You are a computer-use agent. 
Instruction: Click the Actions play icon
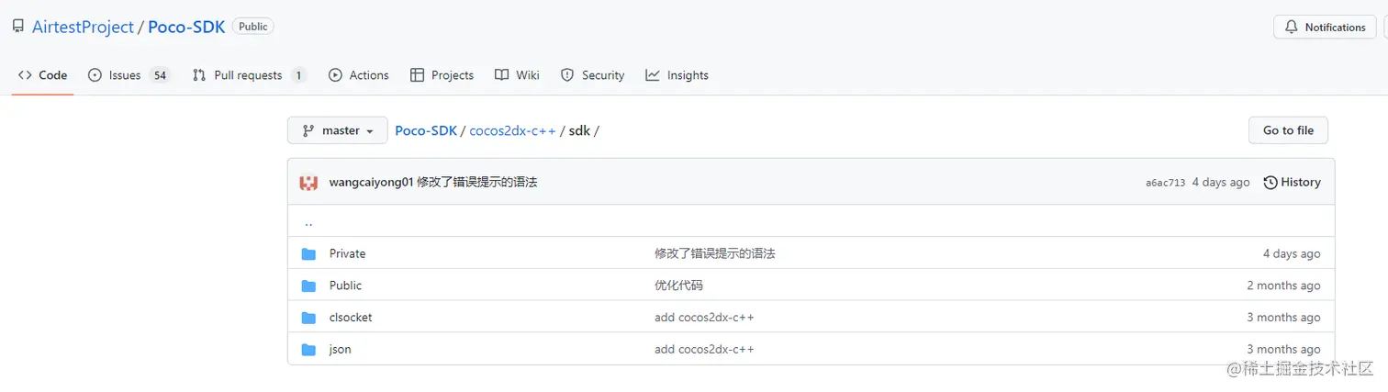pos(335,75)
